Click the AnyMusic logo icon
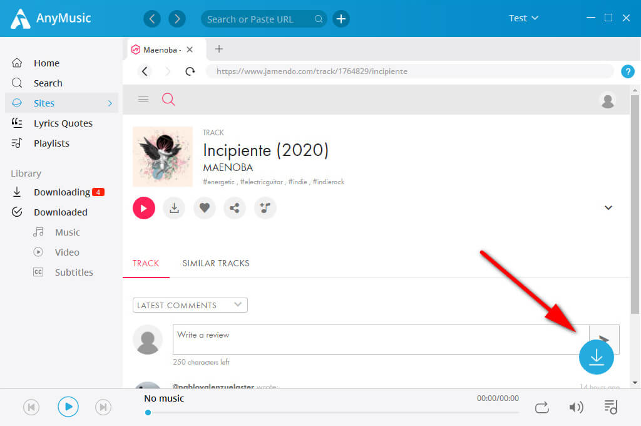The height and width of the screenshot is (426, 641). [20, 19]
